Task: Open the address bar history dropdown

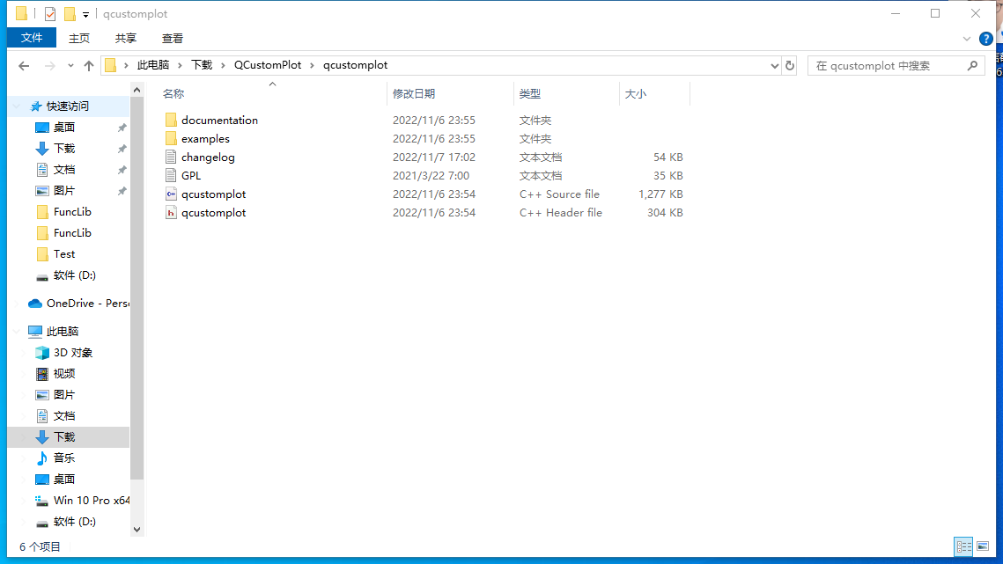Action: [x=775, y=66]
